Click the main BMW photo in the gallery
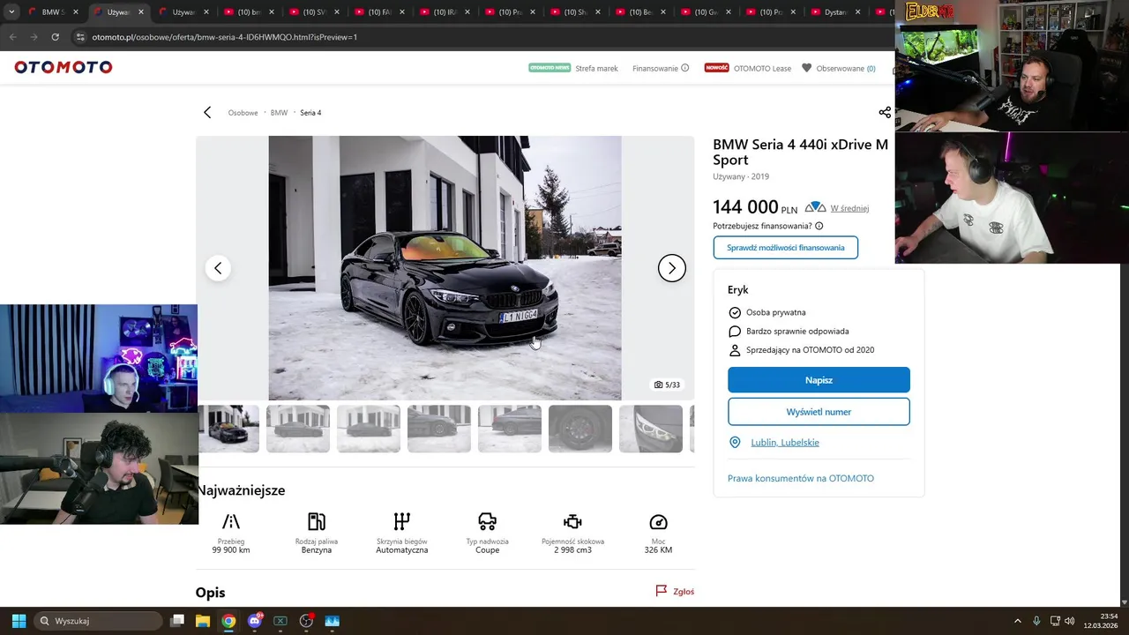 point(445,268)
